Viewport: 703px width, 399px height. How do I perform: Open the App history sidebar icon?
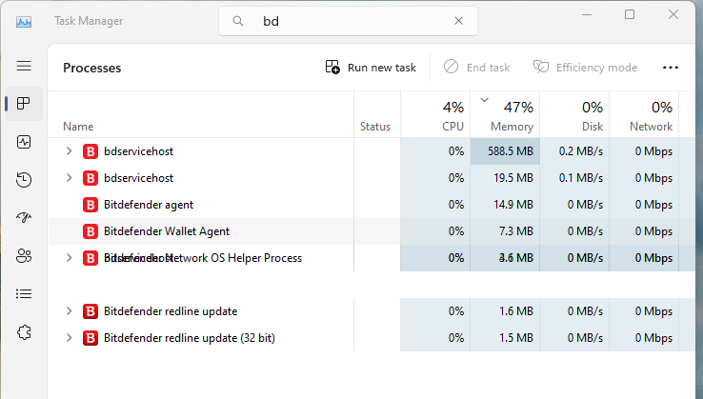[x=25, y=180]
